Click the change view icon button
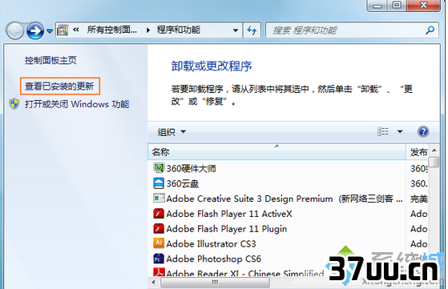 [x=383, y=131]
